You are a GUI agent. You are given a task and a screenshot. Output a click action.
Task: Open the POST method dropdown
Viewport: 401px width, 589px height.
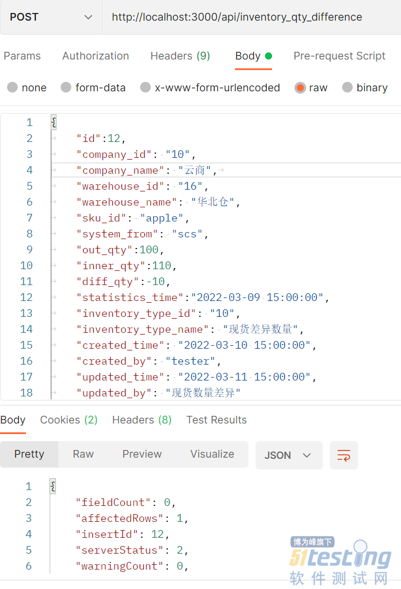pyautogui.click(x=51, y=17)
